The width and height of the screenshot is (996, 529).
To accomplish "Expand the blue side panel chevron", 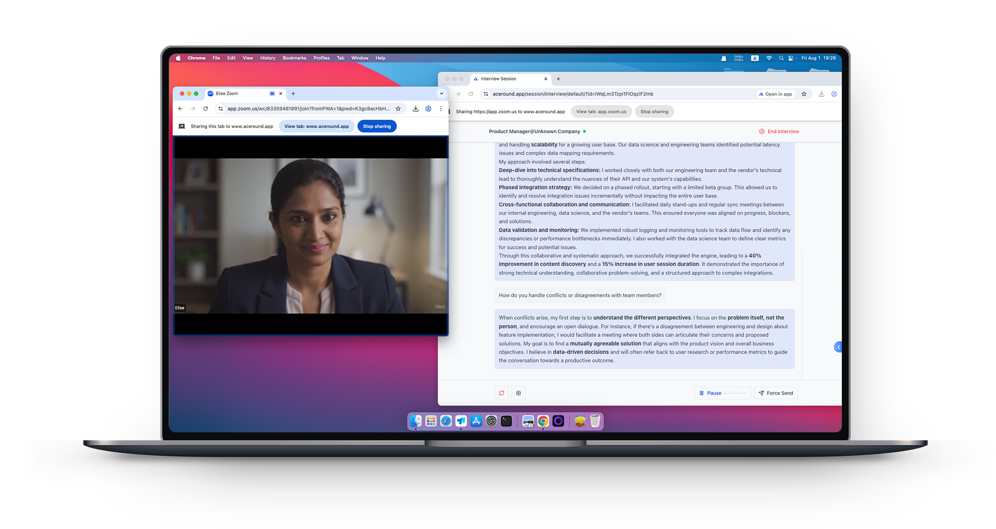I will tap(838, 347).
